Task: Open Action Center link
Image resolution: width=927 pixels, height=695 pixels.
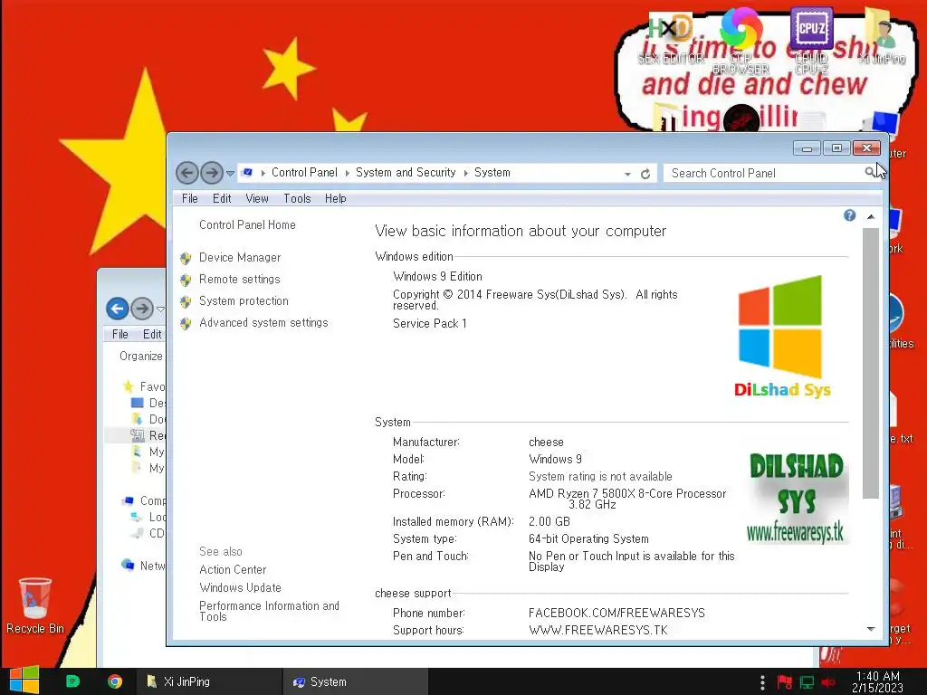Action: [x=233, y=570]
